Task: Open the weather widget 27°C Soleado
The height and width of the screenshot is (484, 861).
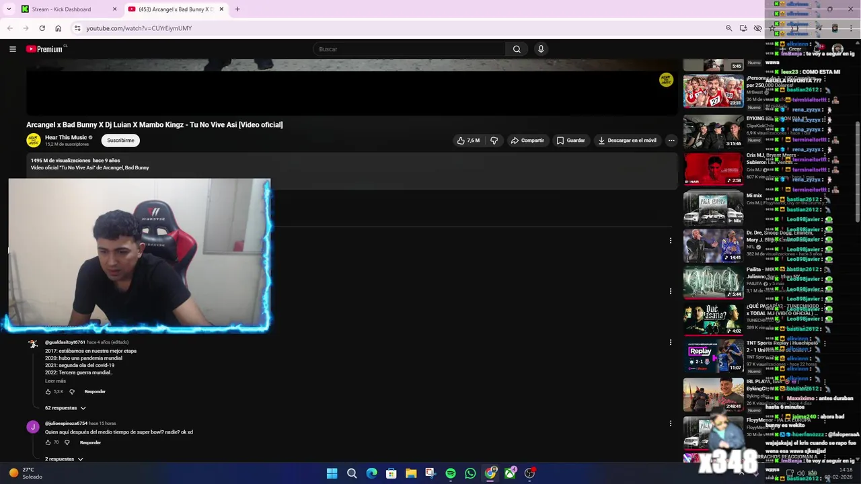Action: pyautogui.click(x=26, y=473)
